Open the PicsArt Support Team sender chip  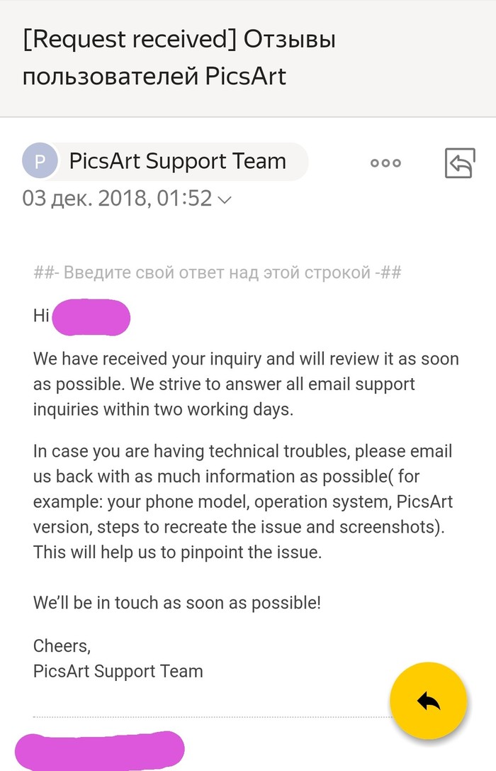[x=166, y=161]
